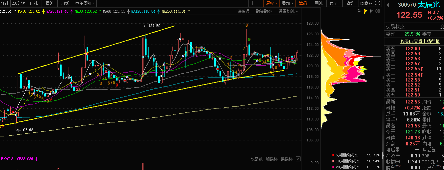Click the MA20 up-arrow indicator
Viewport: 444px width, 170px height.
(72, 11)
